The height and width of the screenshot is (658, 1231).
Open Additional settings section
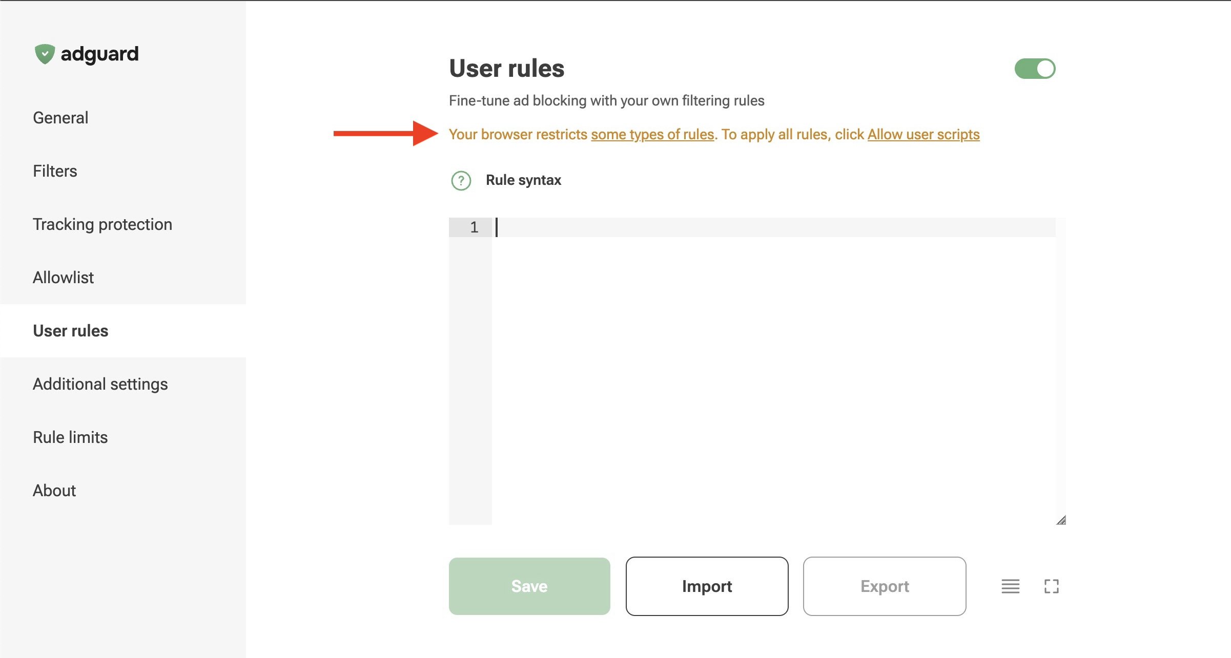[100, 384]
